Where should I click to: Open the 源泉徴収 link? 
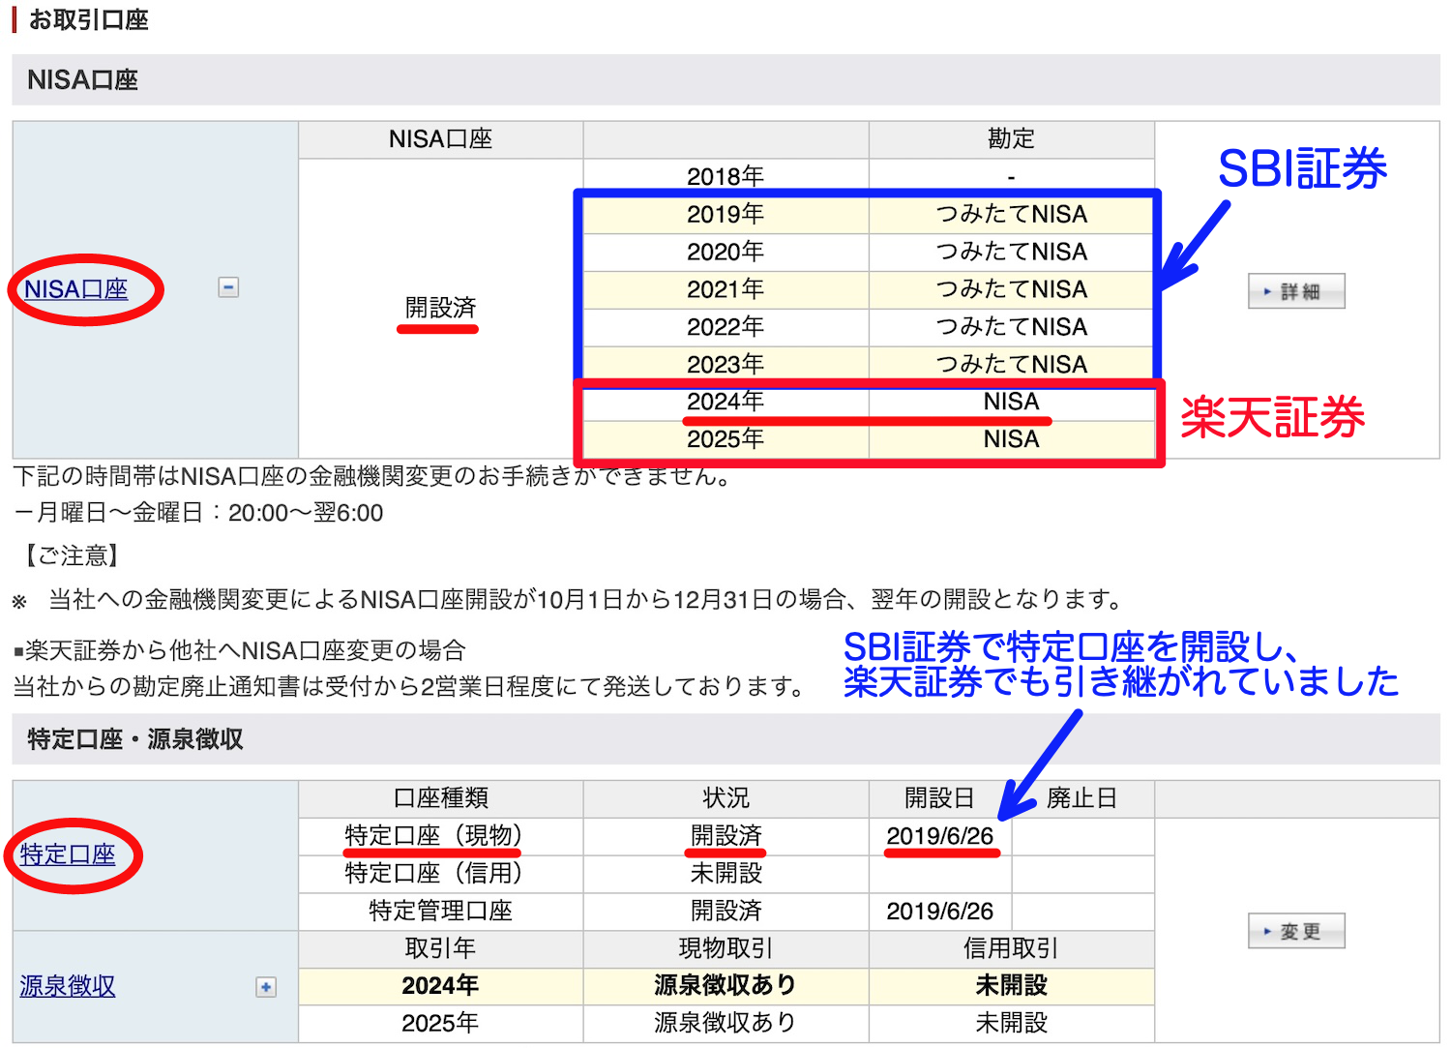click(68, 986)
